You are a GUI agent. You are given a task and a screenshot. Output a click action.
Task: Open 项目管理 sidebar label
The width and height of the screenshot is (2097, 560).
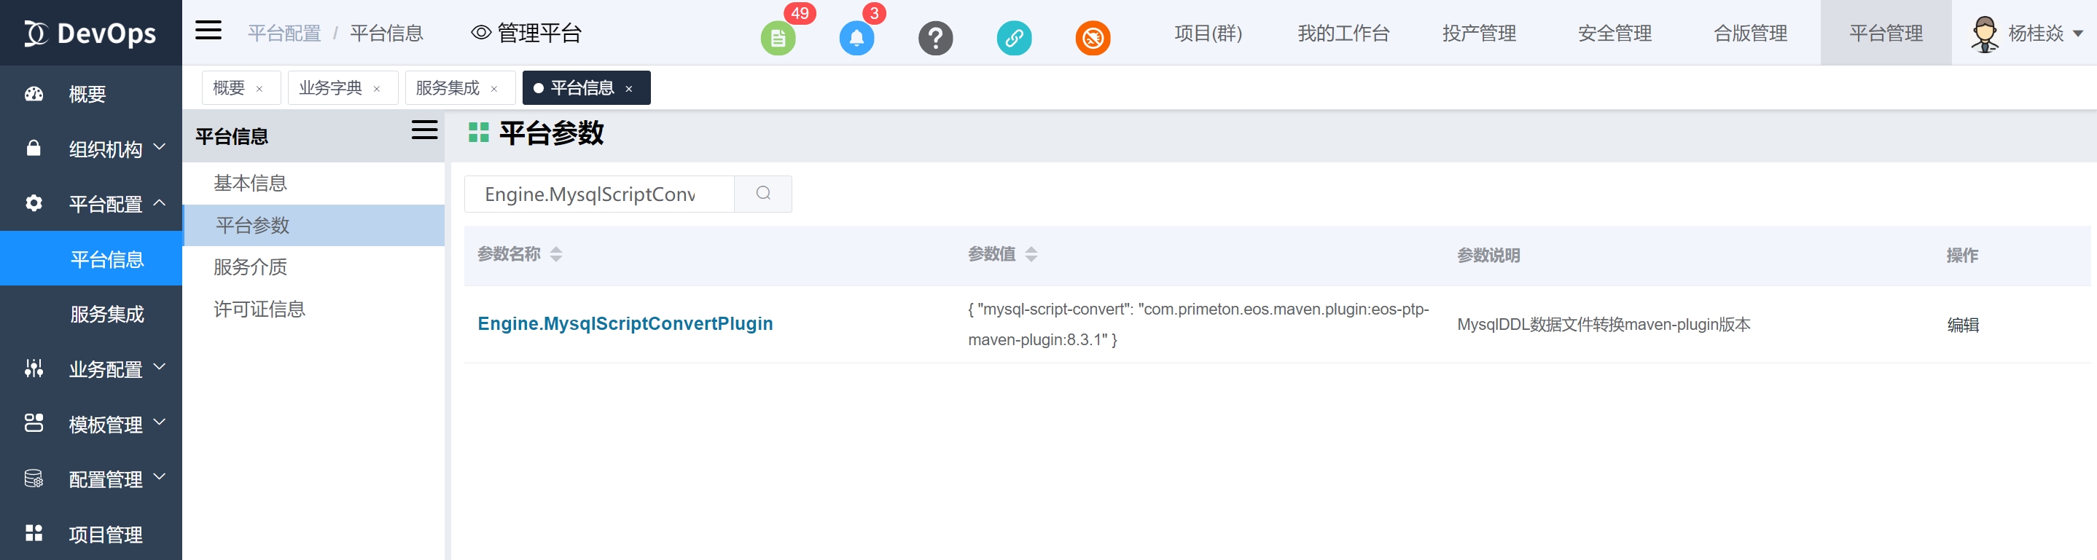pos(106,534)
